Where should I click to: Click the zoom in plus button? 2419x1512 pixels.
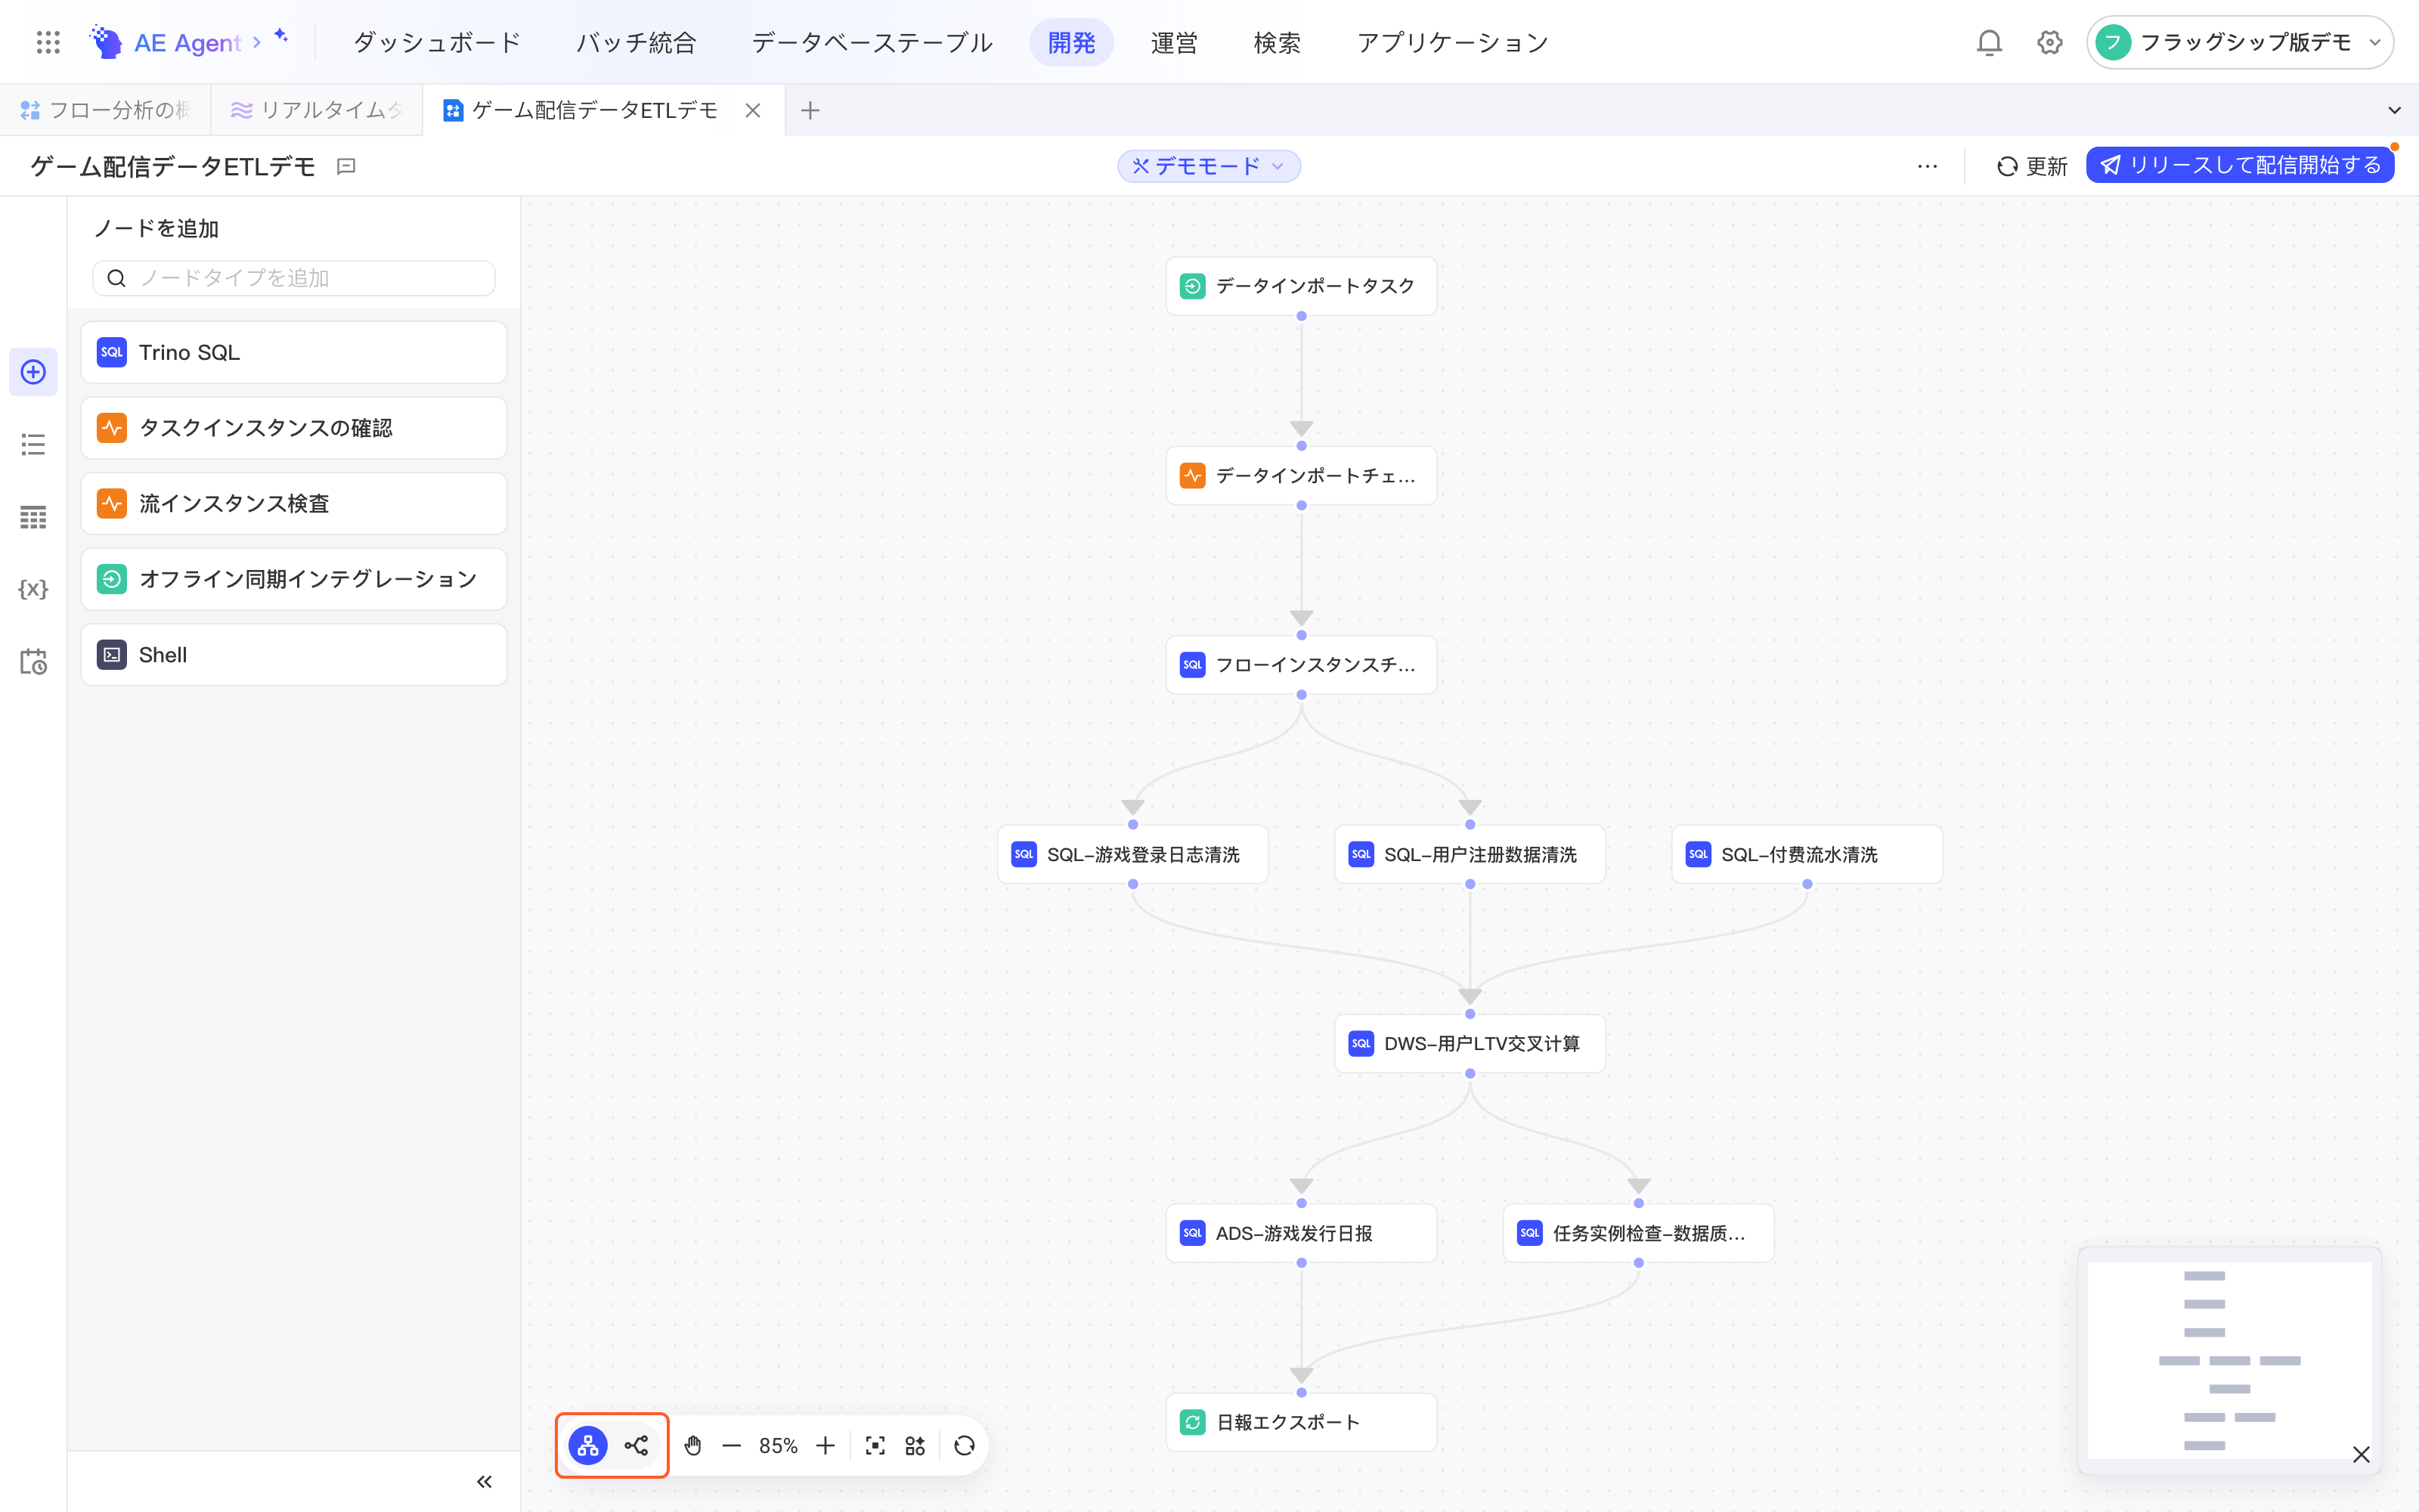[x=825, y=1445]
